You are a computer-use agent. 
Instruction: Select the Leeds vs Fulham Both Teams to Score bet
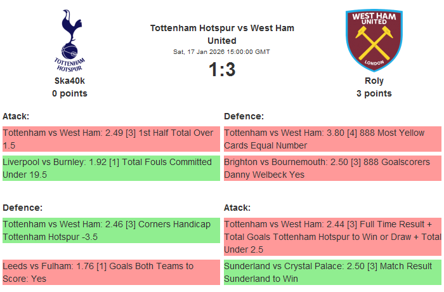coord(111,272)
